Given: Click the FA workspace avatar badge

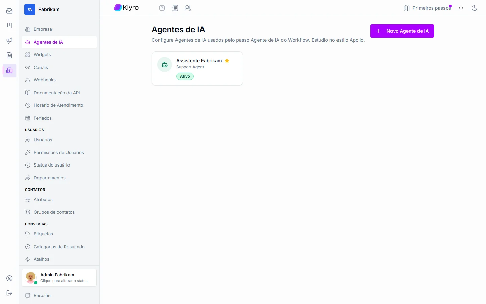Looking at the screenshot, I should [x=30, y=9].
